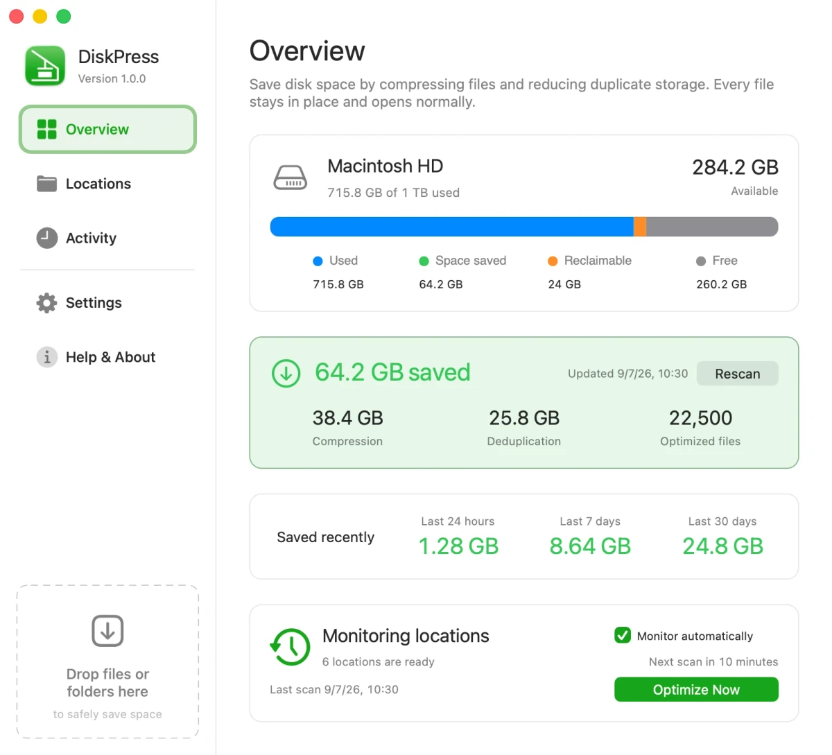
Task: Click the Macintosh HD title
Action: click(385, 166)
